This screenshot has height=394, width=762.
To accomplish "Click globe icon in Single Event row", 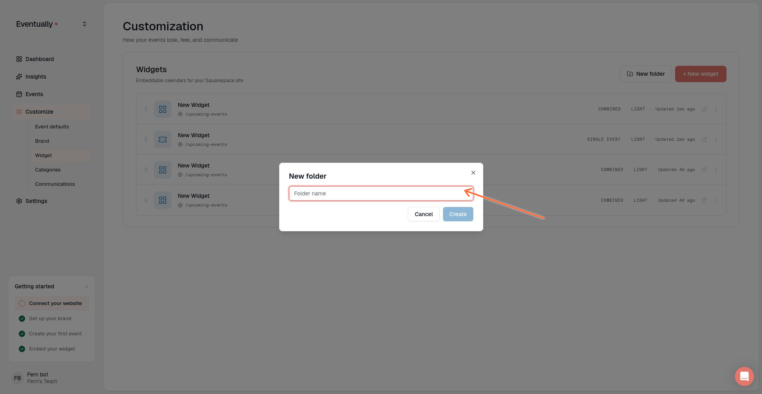I will click(180, 144).
